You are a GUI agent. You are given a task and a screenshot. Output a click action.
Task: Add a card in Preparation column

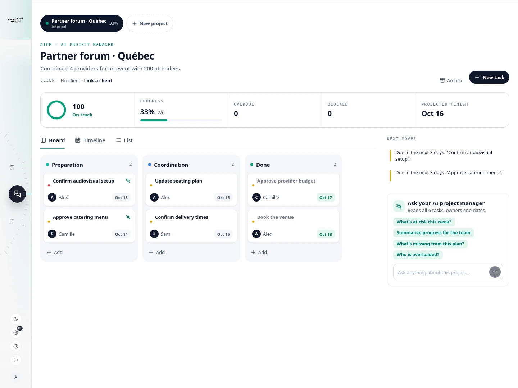click(x=55, y=252)
